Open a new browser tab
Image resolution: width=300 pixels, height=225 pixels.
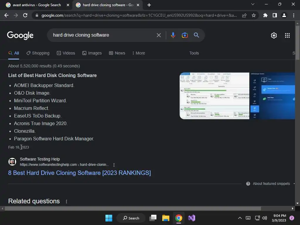149,5
